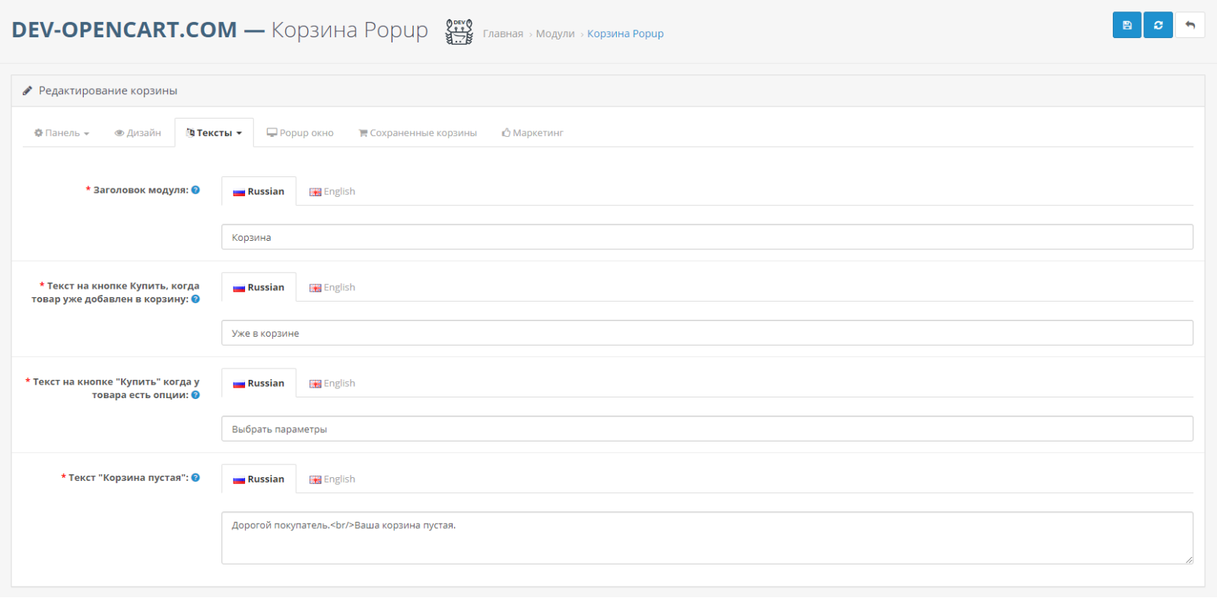The image size is (1217, 598).
Task: Select Russian tab above 'Выбрать параметры' field
Action: (x=259, y=383)
